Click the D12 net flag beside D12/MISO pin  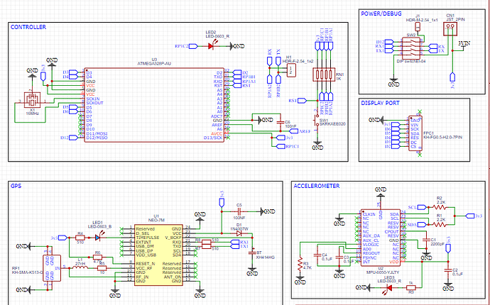click(70, 138)
